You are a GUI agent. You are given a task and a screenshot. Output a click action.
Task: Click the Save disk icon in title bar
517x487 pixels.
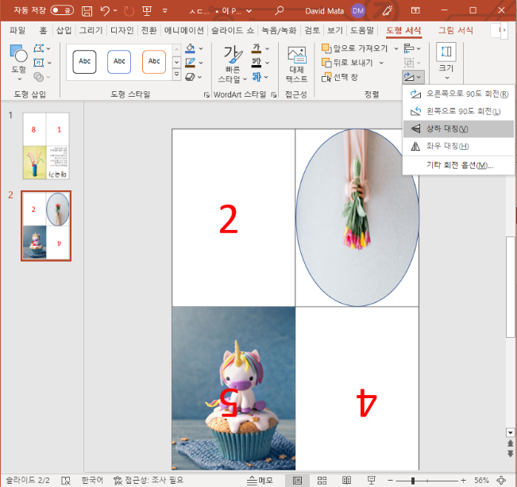tap(87, 11)
